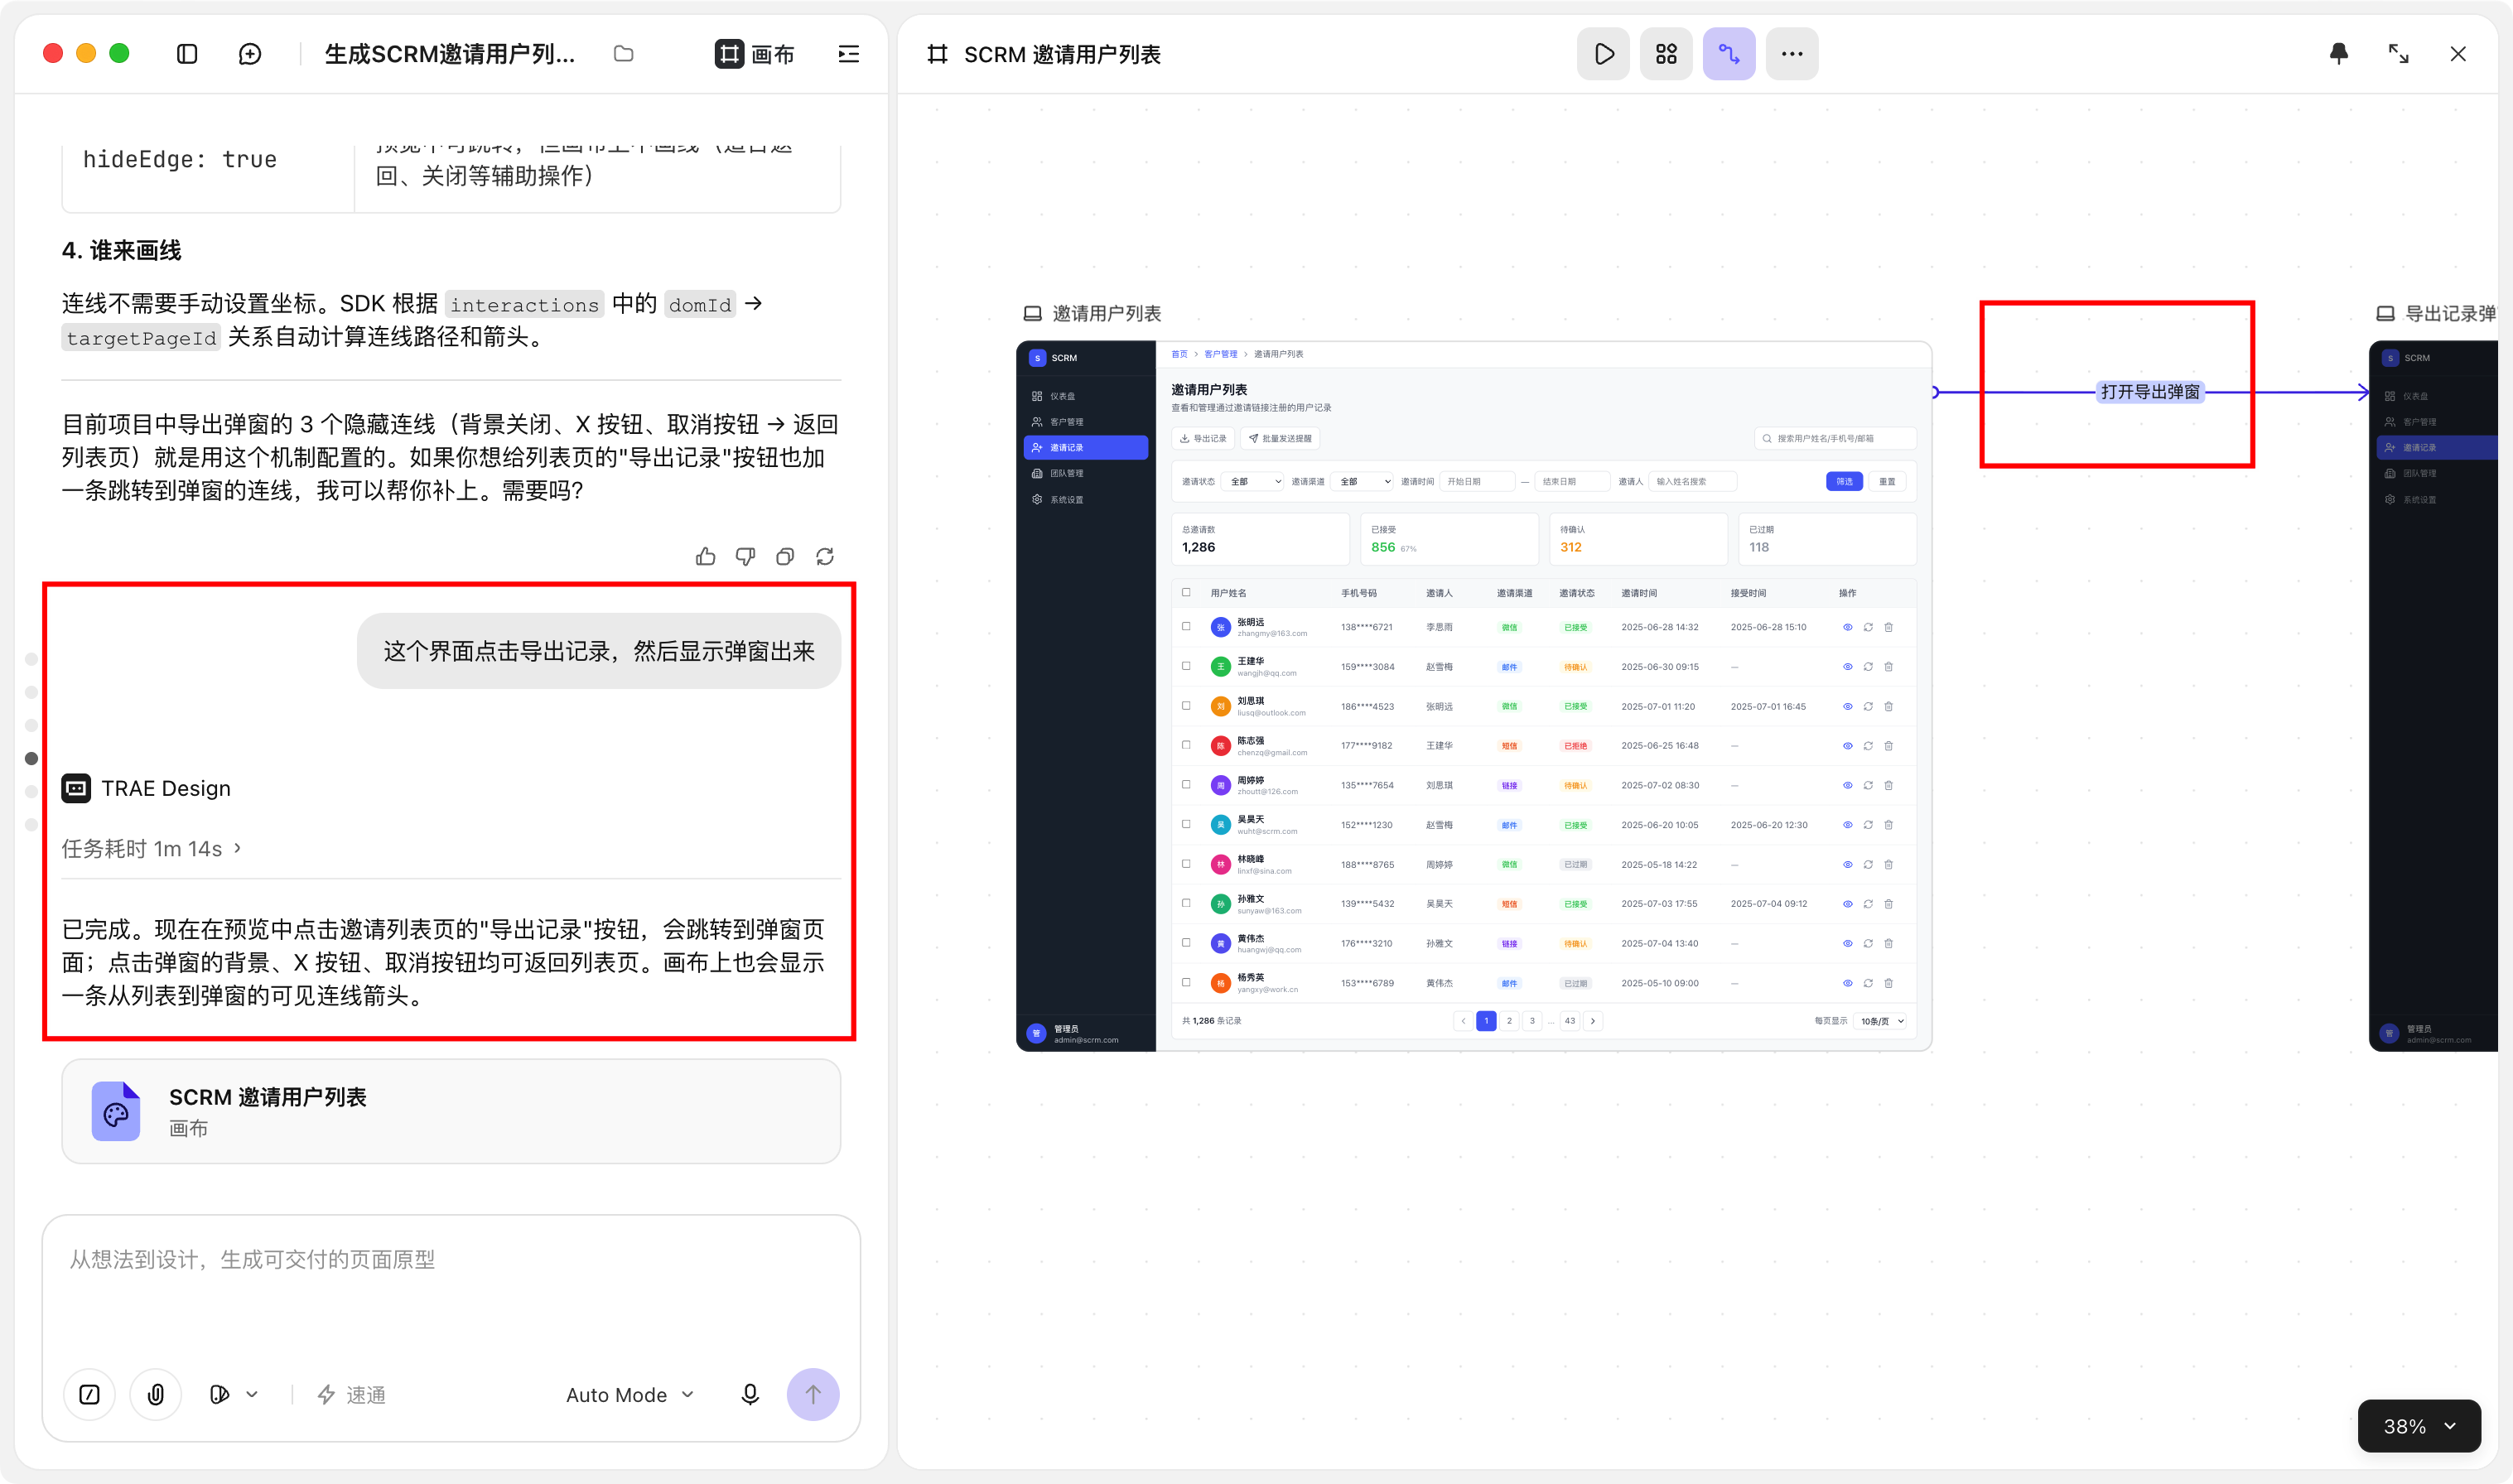
Task: Start a new chat with plus icon
Action: click(x=250, y=54)
